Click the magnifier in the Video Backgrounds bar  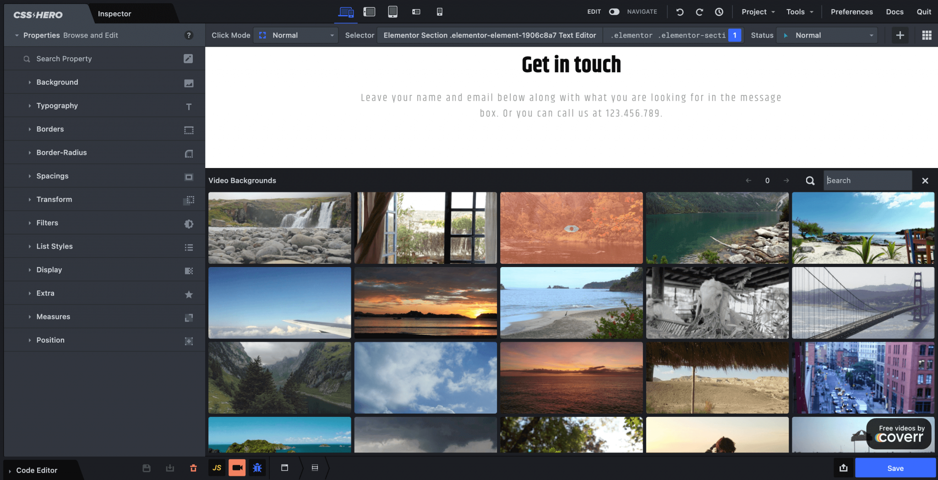810,180
